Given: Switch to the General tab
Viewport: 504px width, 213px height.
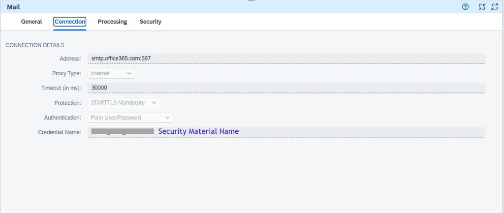Looking at the screenshot, I should pyautogui.click(x=31, y=22).
